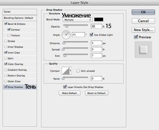
Task: Enable the Texture checkbox
Action: pyautogui.click(x=9, y=35)
